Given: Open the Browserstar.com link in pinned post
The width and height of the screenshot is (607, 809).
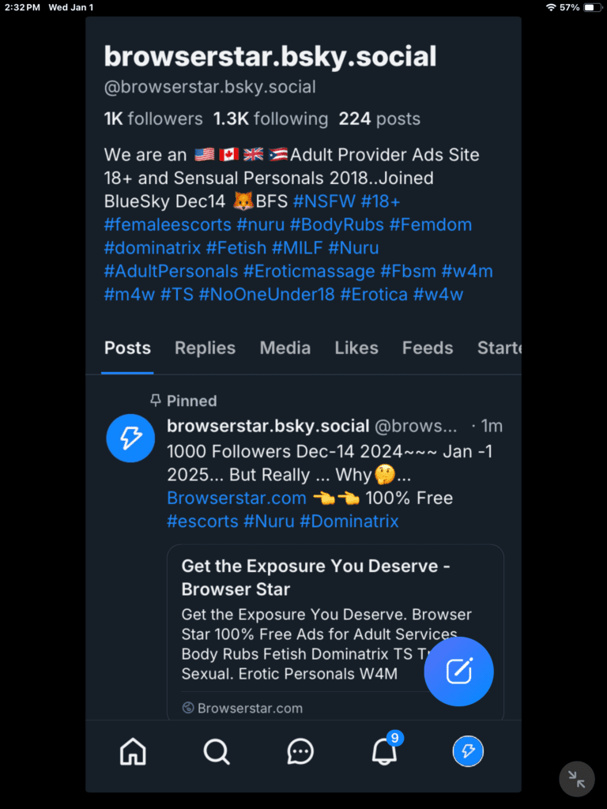Looking at the screenshot, I should (236, 499).
